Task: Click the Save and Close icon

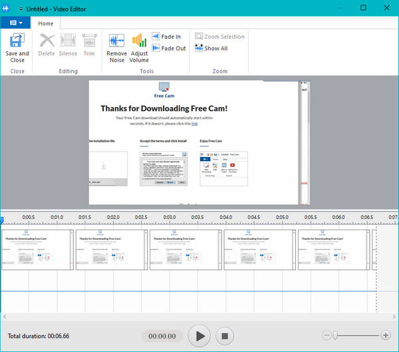Action: pyautogui.click(x=17, y=40)
